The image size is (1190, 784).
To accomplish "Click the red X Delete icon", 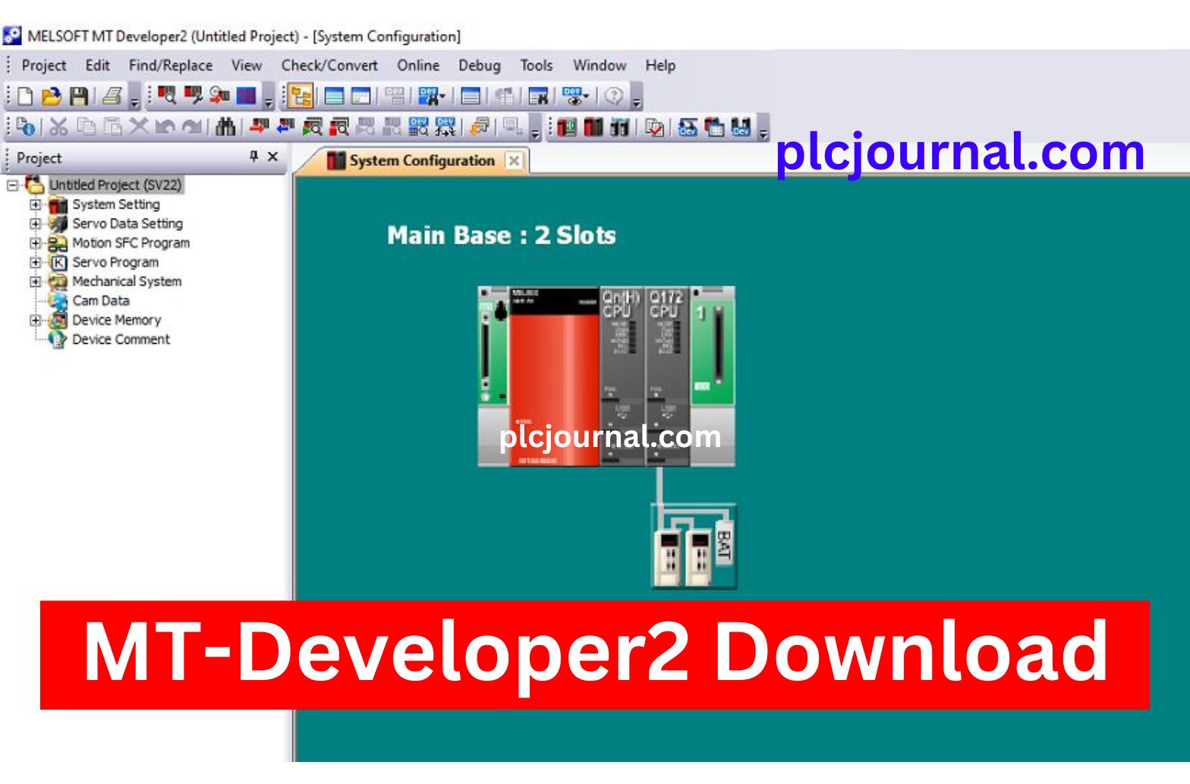I will click(138, 127).
